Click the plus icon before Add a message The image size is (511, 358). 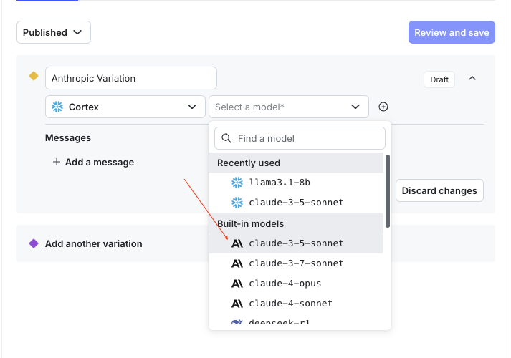[57, 162]
